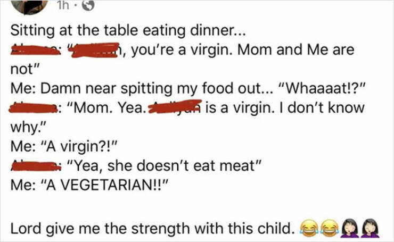Click the redacted name before "is a virgin"
Viewport: 394px width, 242px height.
click(x=175, y=107)
